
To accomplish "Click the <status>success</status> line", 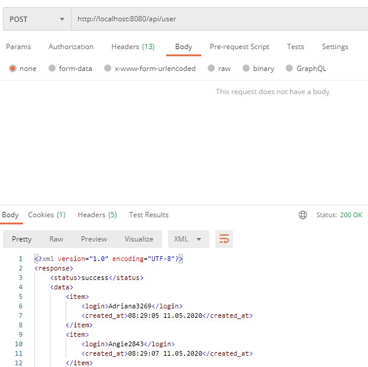I will click(96, 278).
